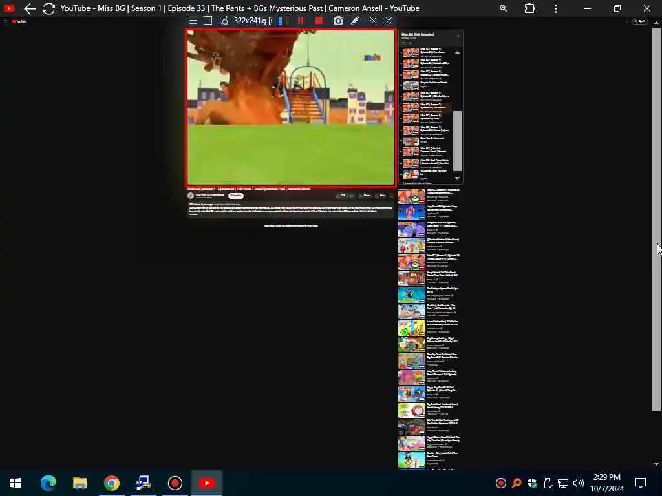The image size is (662, 496).
Task: Open the clock showing 2:29 PM
Action: pos(606,483)
